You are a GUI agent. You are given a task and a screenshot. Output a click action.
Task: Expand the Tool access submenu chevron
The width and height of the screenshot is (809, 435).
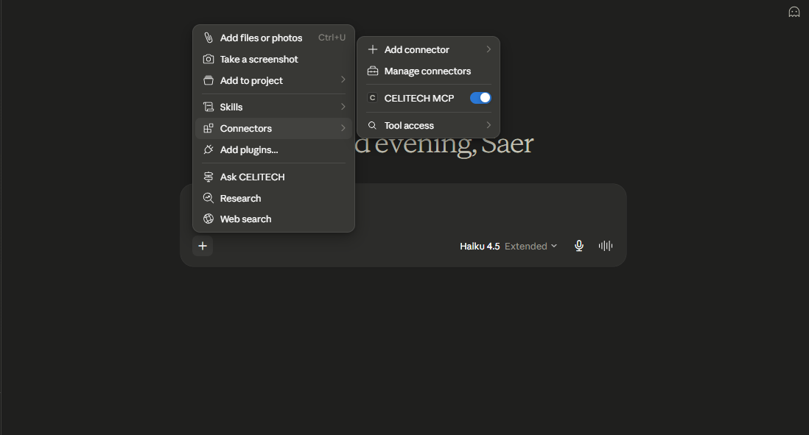click(488, 124)
